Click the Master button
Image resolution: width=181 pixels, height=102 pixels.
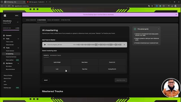coord(121,80)
